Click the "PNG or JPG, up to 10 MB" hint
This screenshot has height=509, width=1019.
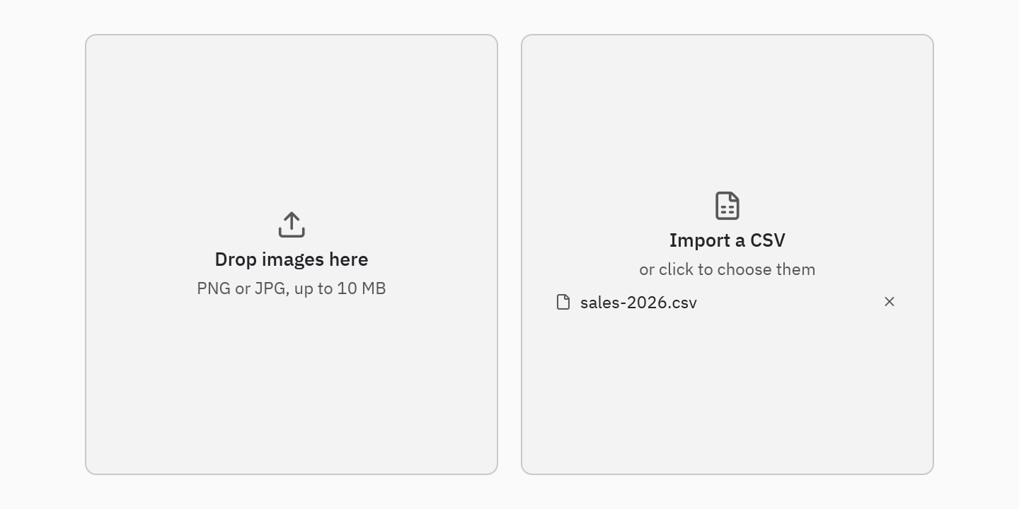tap(292, 288)
